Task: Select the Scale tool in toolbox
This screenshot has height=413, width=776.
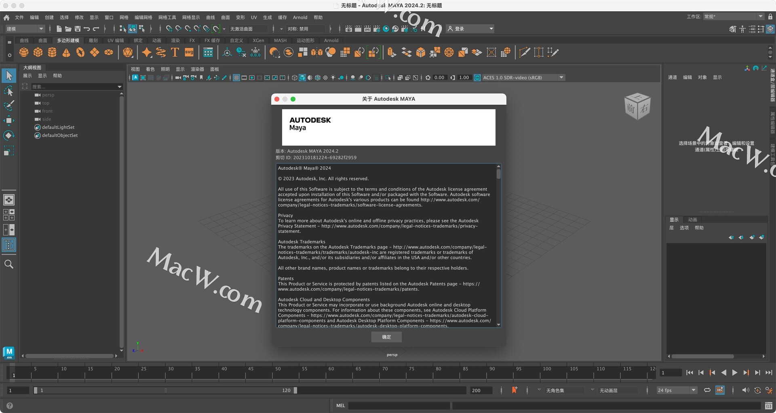Action: [x=8, y=150]
